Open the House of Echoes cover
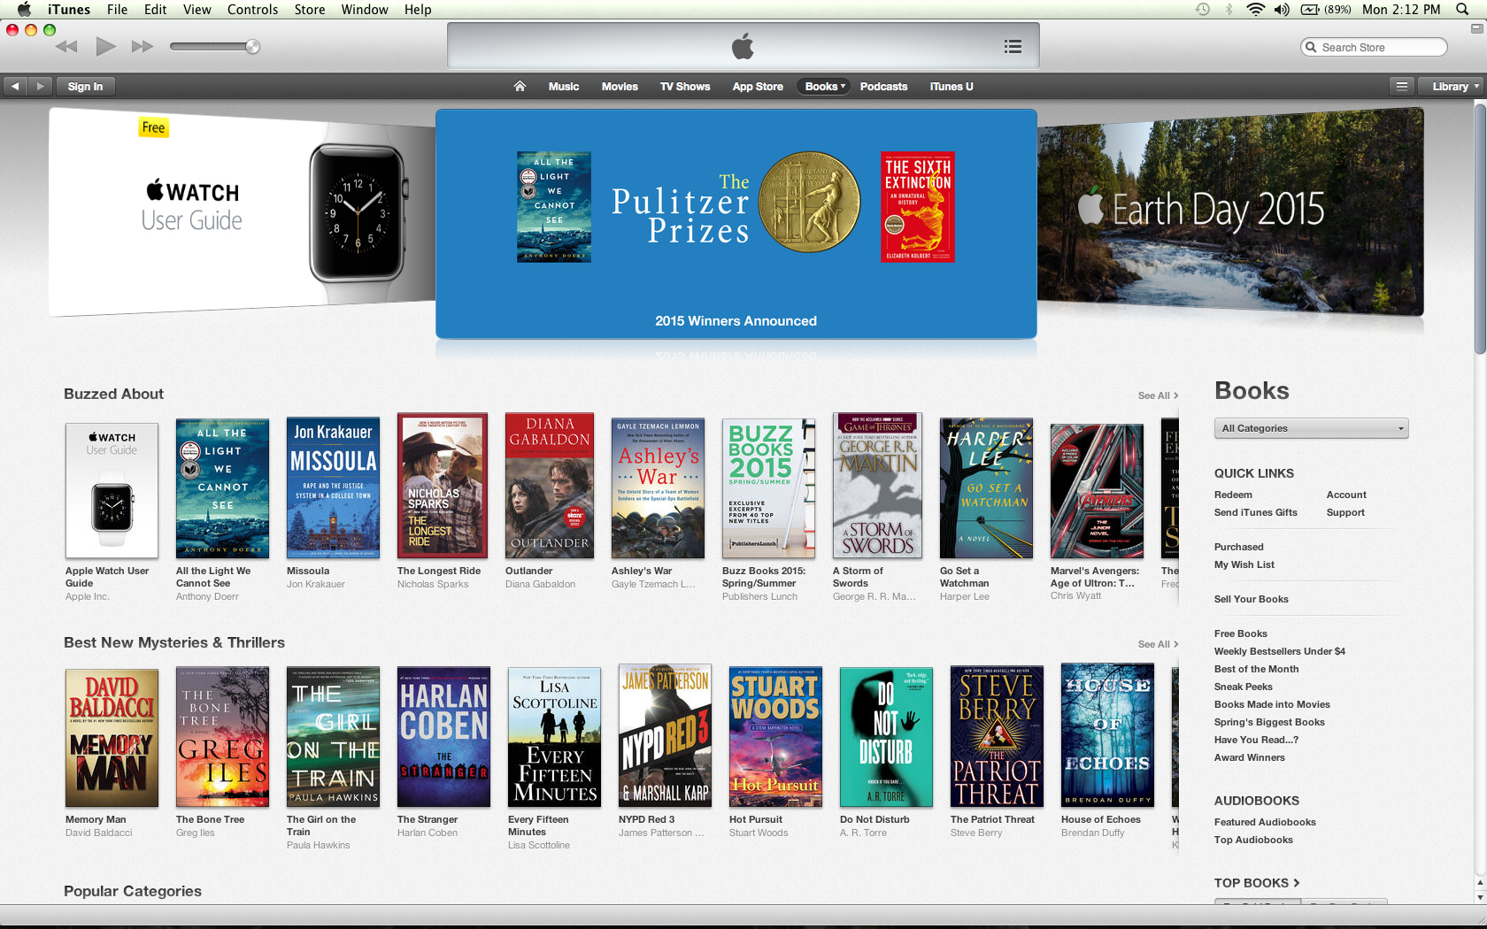1487x929 pixels. (1107, 736)
